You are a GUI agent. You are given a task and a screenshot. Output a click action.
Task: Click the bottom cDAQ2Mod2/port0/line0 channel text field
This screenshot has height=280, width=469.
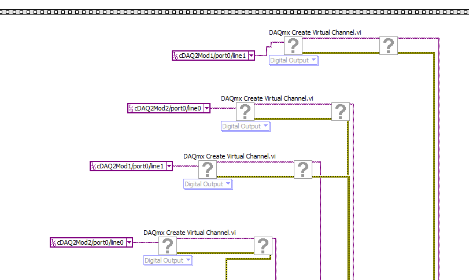pyautogui.click(x=91, y=242)
